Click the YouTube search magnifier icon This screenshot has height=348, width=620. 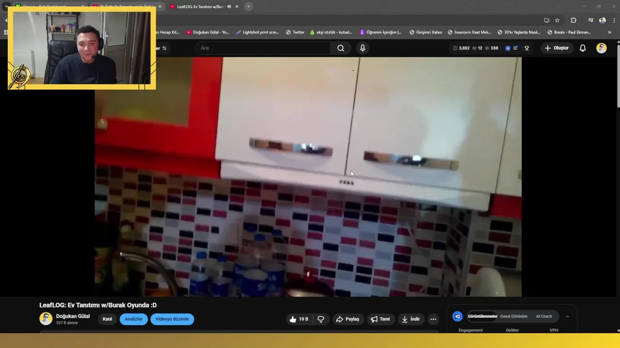tap(341, 48)
